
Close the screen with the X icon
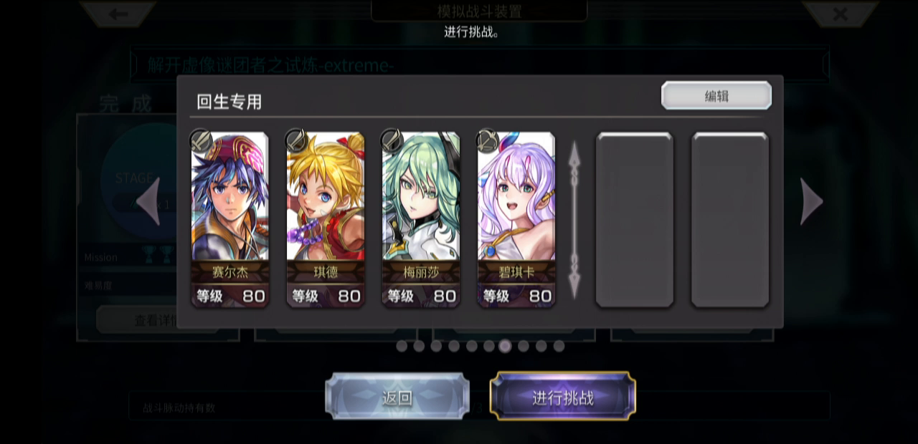coord(840,14)
